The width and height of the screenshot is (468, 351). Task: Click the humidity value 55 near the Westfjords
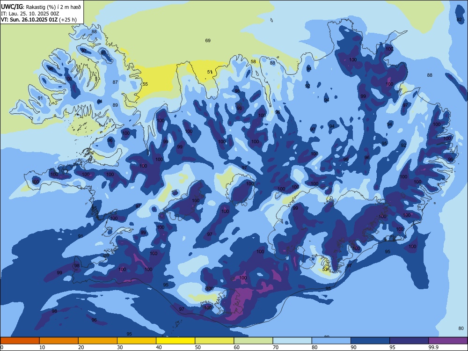(x=145, y=84)
